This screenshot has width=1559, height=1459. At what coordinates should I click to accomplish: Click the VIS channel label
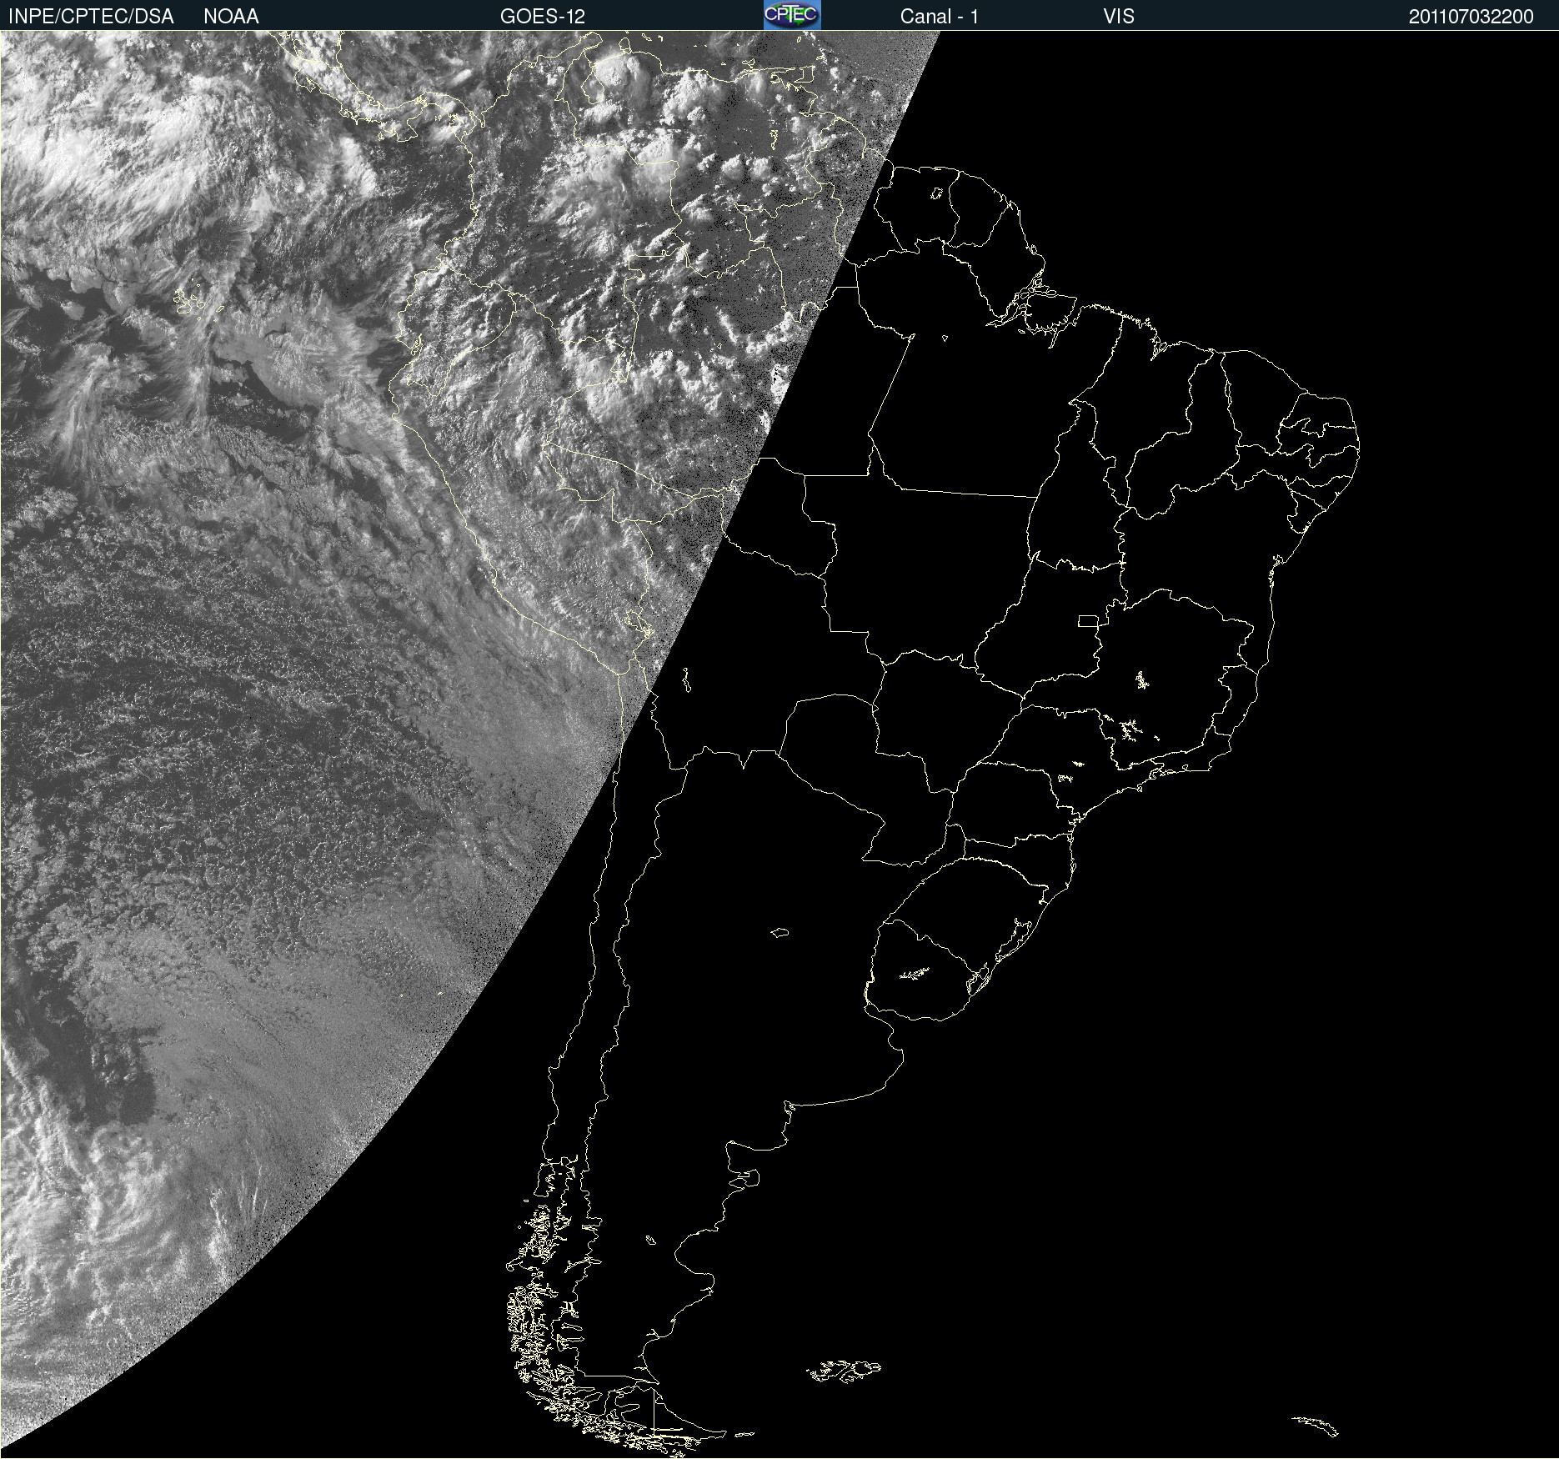pyautogui.click(x=1119, y=17)
